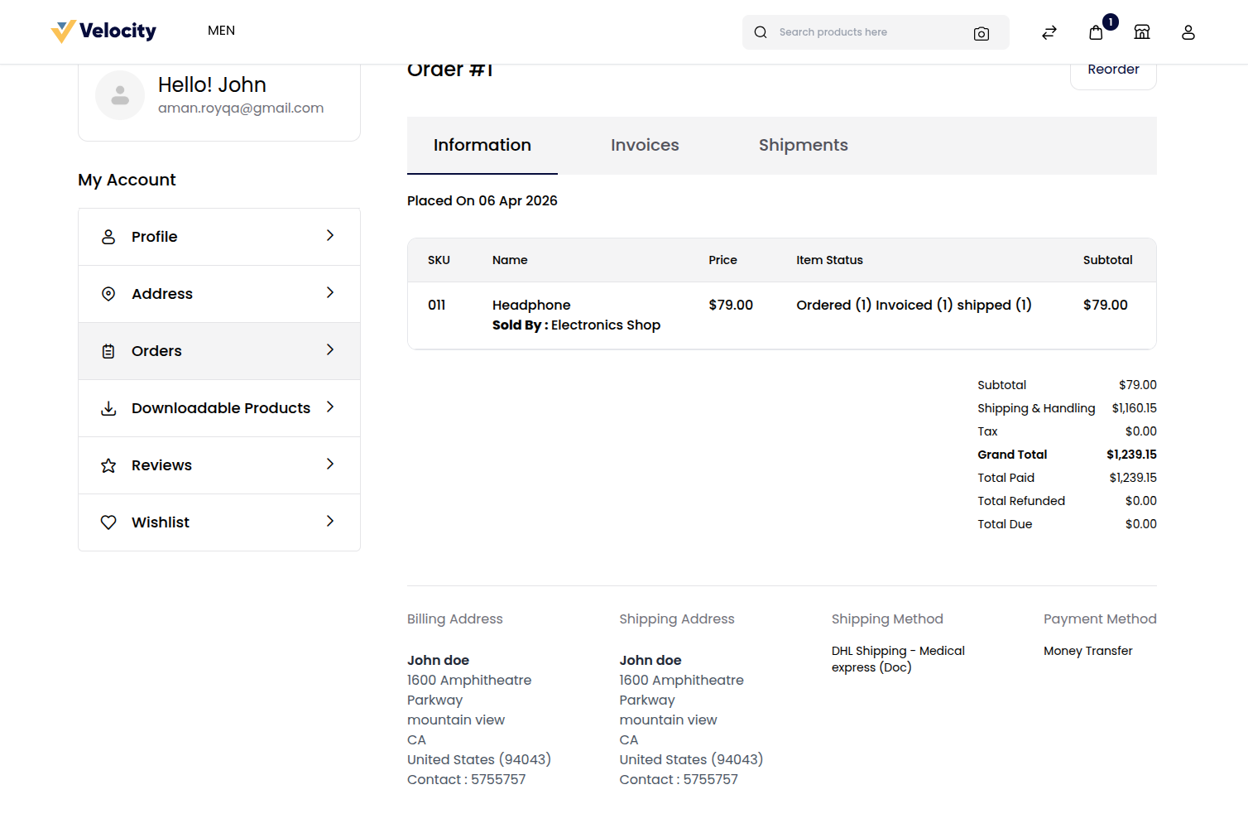Open the MEN menu

221,31
